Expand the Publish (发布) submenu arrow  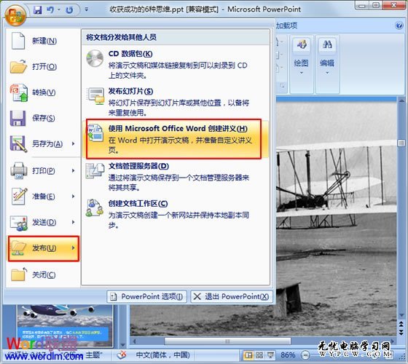pyautogui.click(x=73, y=248)
